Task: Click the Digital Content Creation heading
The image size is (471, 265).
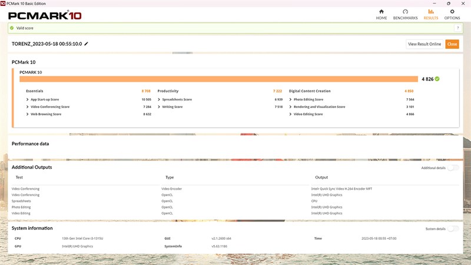Action: click(x=310, y=91)
